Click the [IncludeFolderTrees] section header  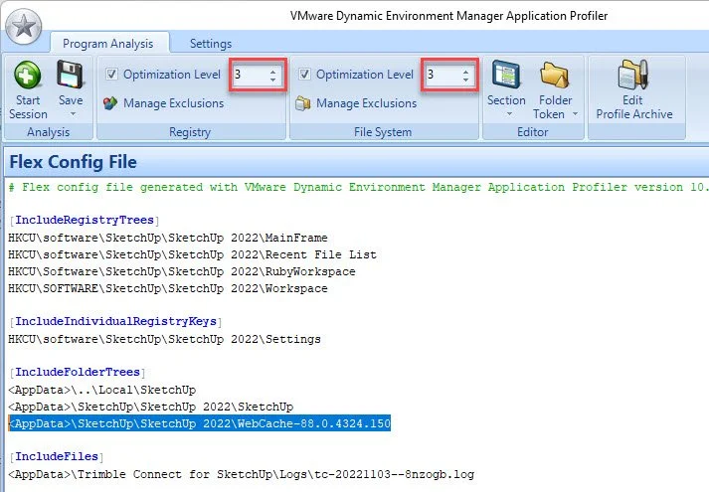pyautogui.click(x=78, y=373)
